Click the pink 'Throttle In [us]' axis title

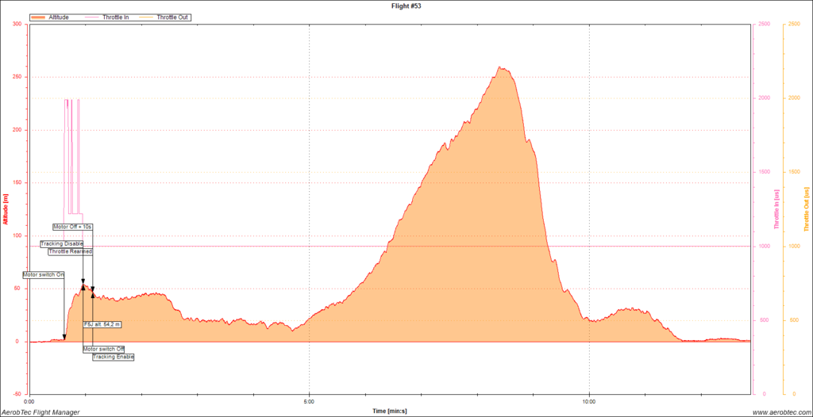[x=776, y=208]
